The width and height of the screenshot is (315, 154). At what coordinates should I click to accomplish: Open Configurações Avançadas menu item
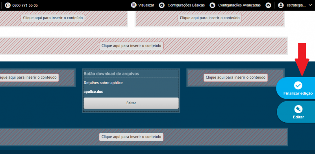pyautogui.click(x=239, y=5)
